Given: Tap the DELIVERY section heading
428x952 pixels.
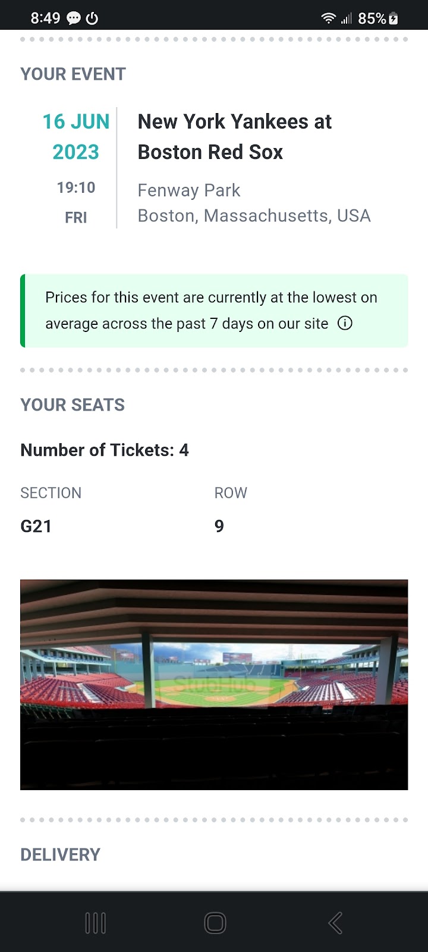Looking at the screenshot, I should (x=61, y=854).
